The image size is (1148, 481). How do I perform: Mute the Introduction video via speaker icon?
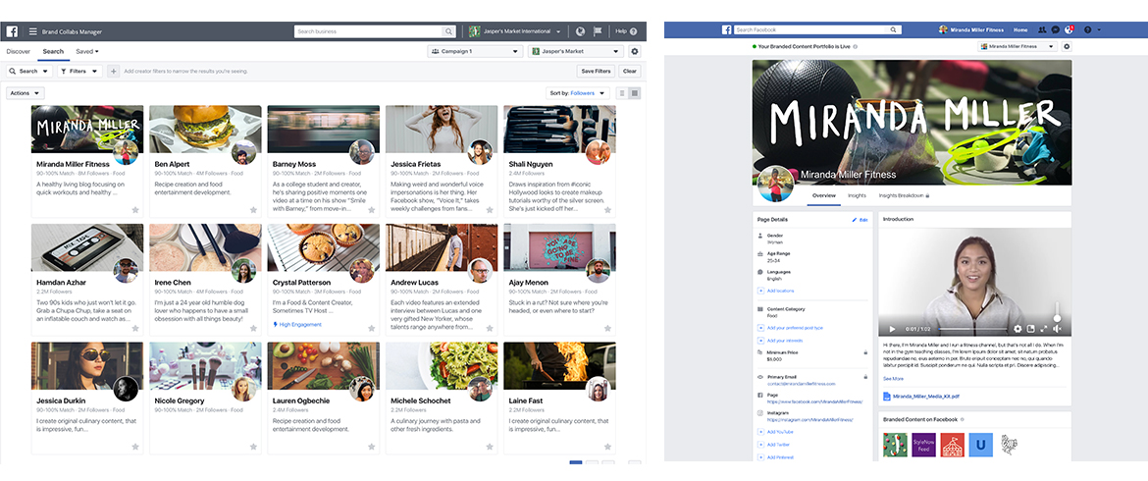coord(1057,329)
